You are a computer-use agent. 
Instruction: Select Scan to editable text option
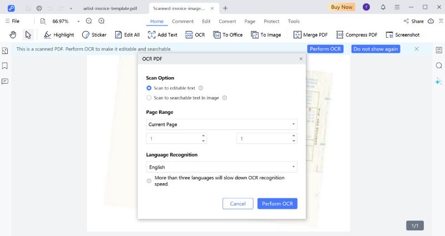pos(149,88)
